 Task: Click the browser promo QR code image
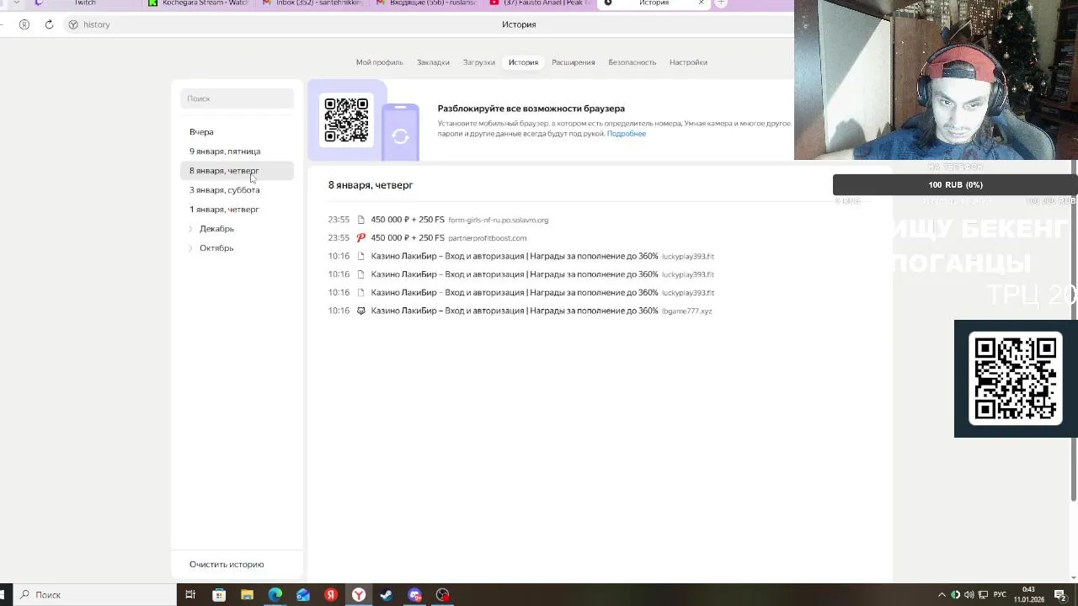click(346, 120)
